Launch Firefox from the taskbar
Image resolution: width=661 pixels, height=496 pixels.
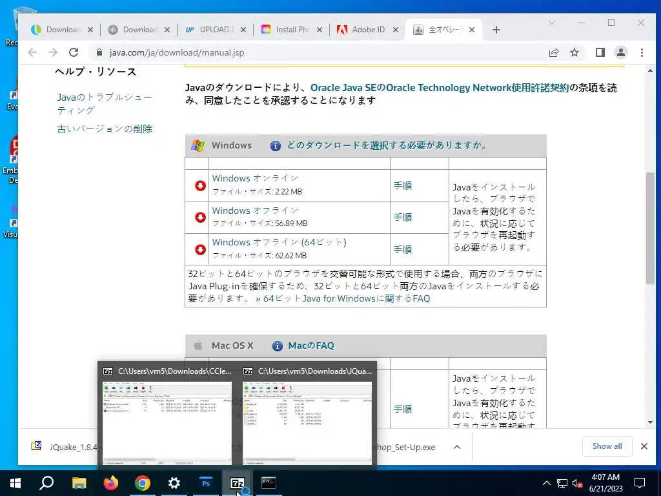[x=111, y=483]
